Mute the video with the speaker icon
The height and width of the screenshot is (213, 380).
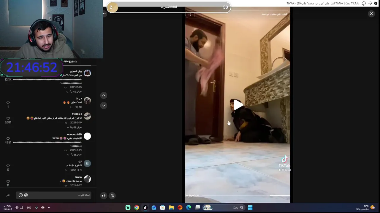tap(103, 196)
